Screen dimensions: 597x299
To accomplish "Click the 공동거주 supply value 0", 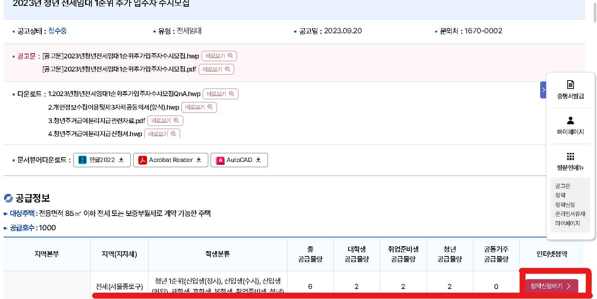I will (x=496, y=287).
